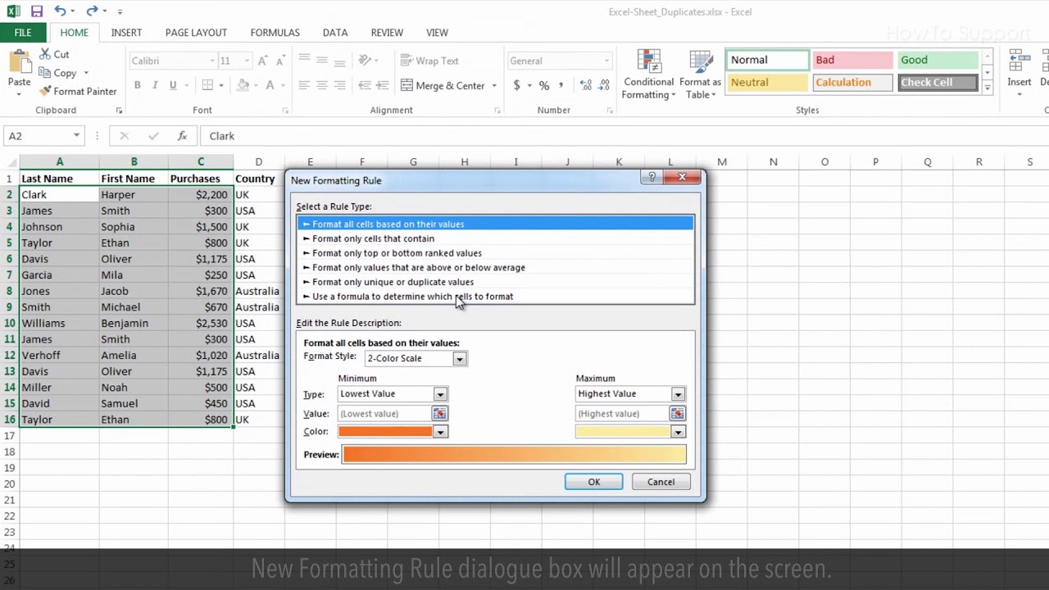The width and height of the screenshot is (1049, 590).
Task: Select 'Format only cells that contain' rule type
Action: 495,238
